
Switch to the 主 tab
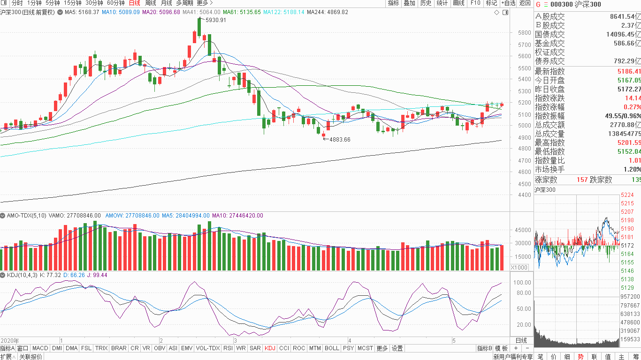tap(622, 357)
